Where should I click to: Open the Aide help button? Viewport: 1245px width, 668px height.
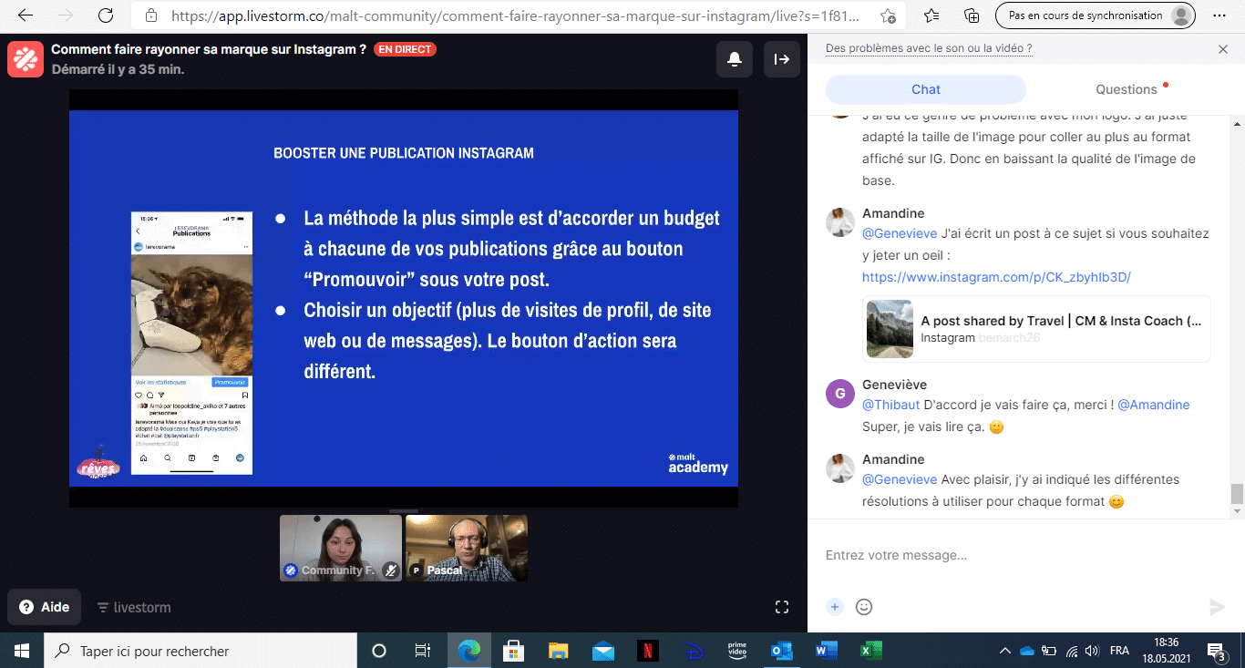coord(45,607)
